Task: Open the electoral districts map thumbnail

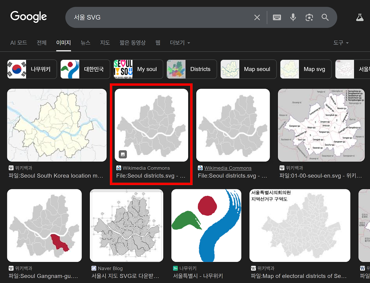Action: click(x=300, y=225)
